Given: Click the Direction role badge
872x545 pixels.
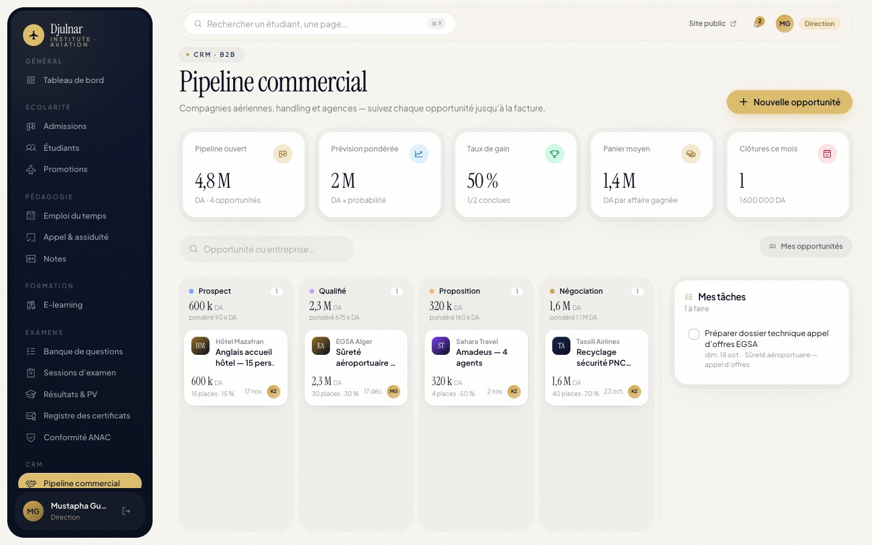Looking at the screenshot, I should 819,24.
